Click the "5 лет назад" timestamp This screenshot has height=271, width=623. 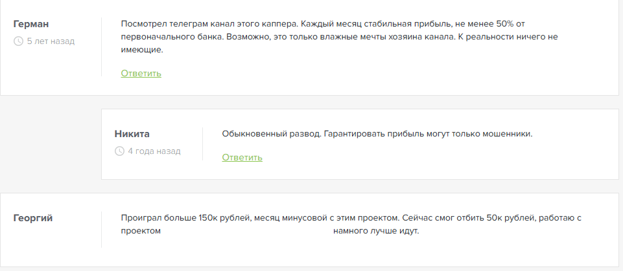(51, 41)
